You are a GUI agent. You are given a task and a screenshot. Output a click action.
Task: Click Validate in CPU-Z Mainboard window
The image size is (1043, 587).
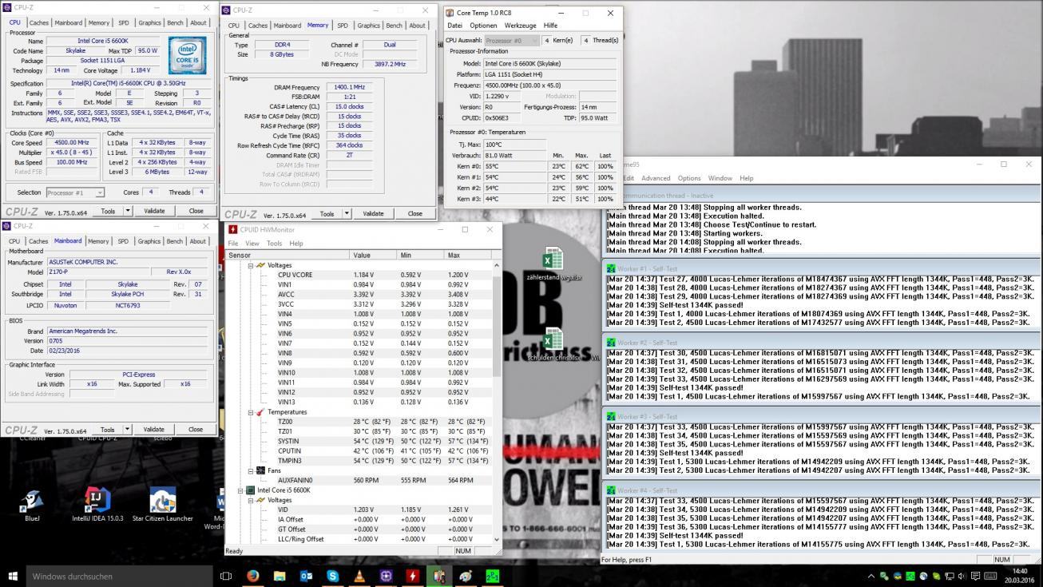(x=153, y=430)
